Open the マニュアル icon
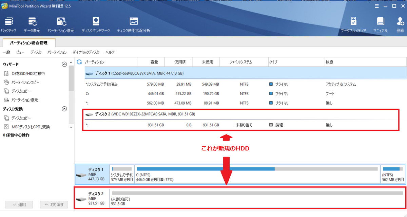407x217 pixels. (380, 25)
